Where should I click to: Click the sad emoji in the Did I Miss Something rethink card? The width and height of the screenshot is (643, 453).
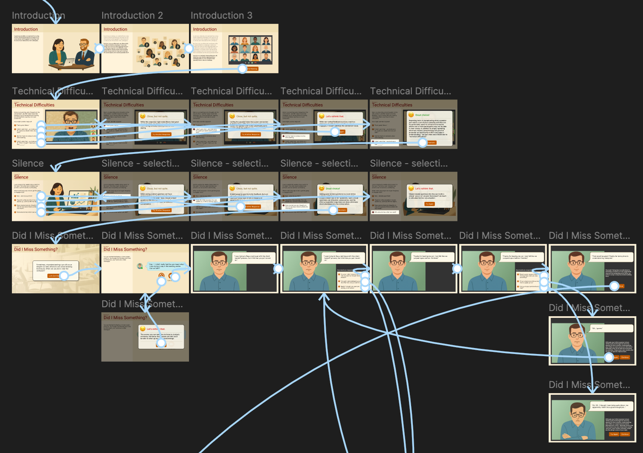[x=142, y=329]
